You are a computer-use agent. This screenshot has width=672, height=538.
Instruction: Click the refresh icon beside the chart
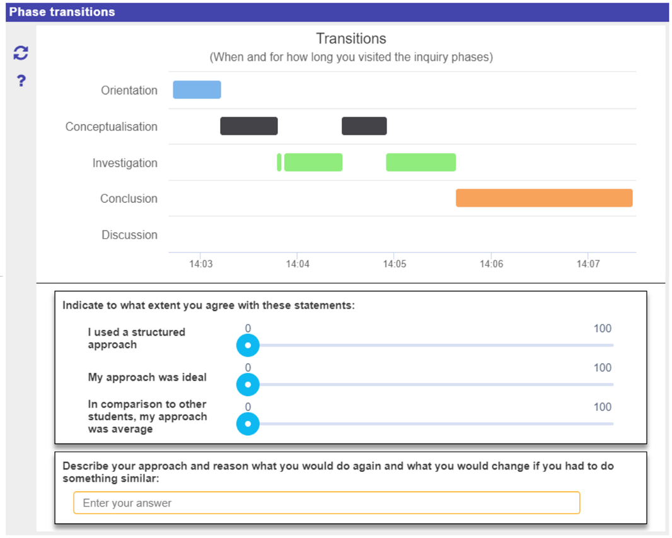point(21,54)
